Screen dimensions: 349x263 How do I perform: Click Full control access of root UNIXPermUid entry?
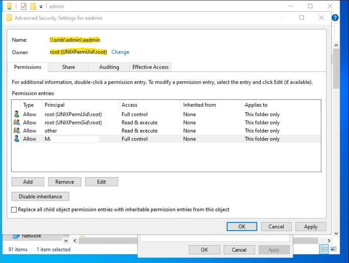tap(134, 114)
